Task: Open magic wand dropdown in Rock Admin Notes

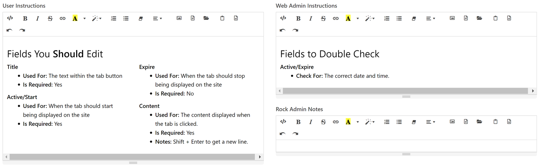Action: [370, 122]
